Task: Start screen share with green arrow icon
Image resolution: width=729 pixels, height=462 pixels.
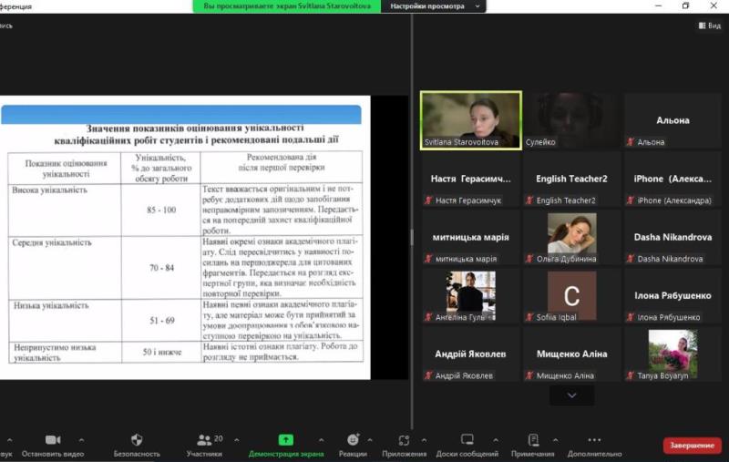Action: click(x=286, y=440)
